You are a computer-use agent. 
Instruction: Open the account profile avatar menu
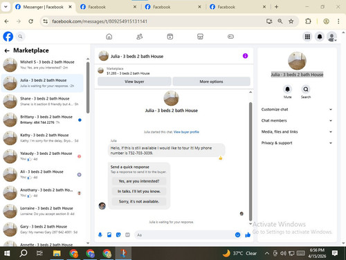click(331, 37)
